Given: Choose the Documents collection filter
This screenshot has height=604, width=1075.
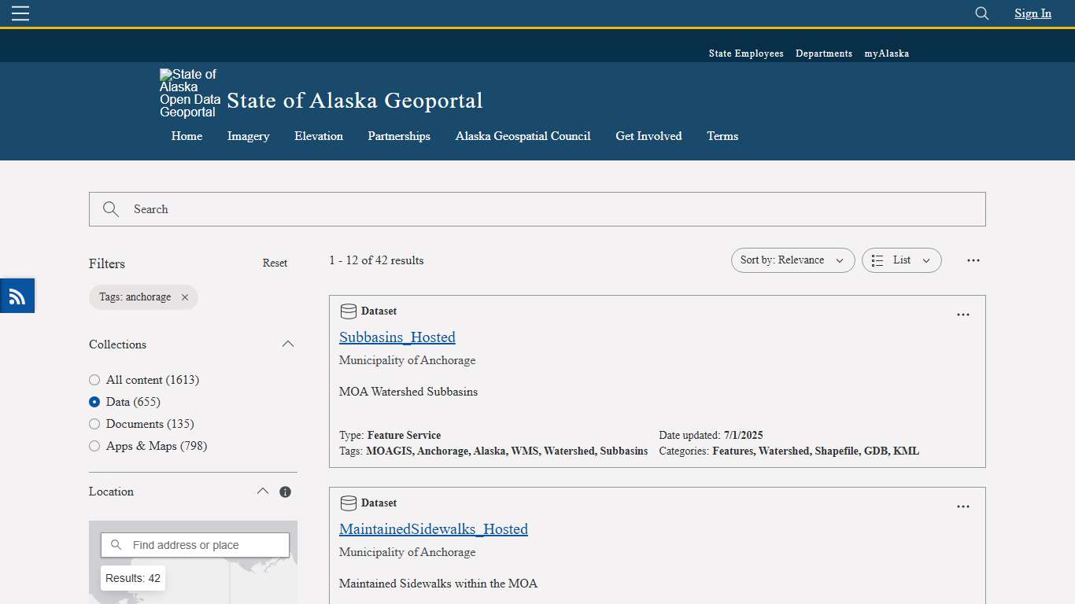Looking at the screenshot, I should tap(94, 424).
